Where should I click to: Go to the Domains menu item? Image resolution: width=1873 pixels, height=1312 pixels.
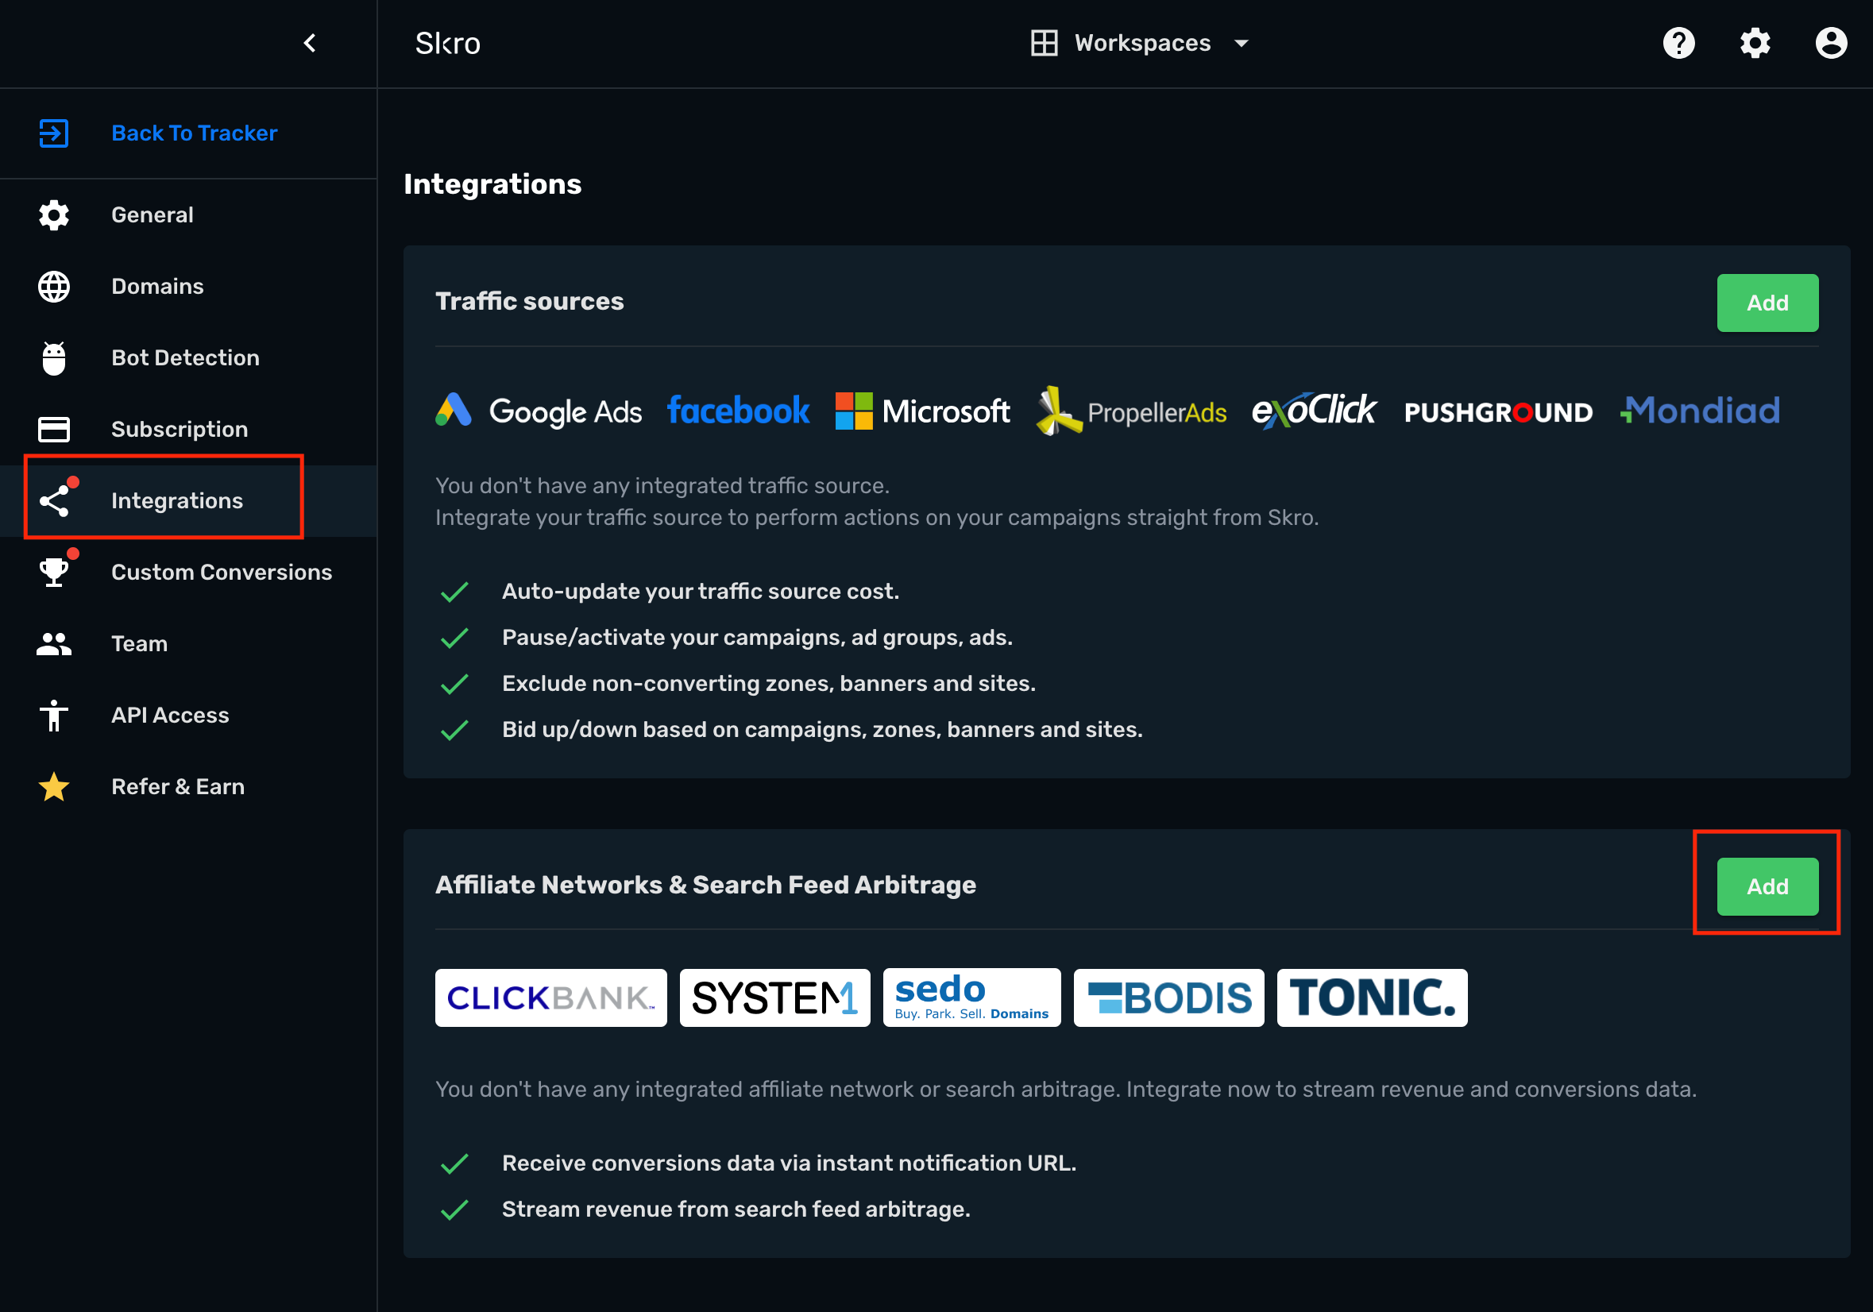tap(188, 286)
